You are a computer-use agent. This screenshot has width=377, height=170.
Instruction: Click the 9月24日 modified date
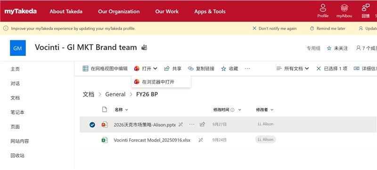(x=220, y=140)
